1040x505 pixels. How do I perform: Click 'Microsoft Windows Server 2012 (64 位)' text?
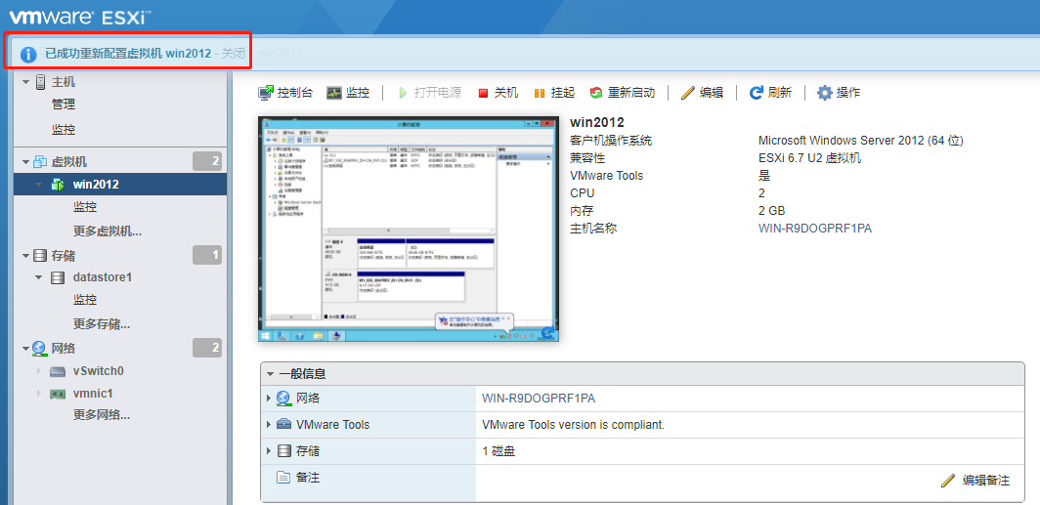pyautogui.click(x=860, y=141)
